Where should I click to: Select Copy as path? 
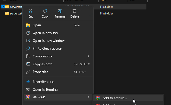pyautogui.click(x=58, y=64)
